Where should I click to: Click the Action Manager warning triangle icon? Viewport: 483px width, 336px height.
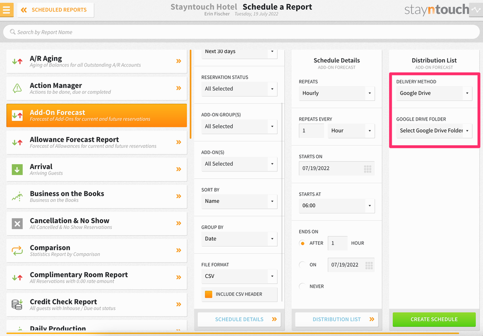(x=17, y=88)
